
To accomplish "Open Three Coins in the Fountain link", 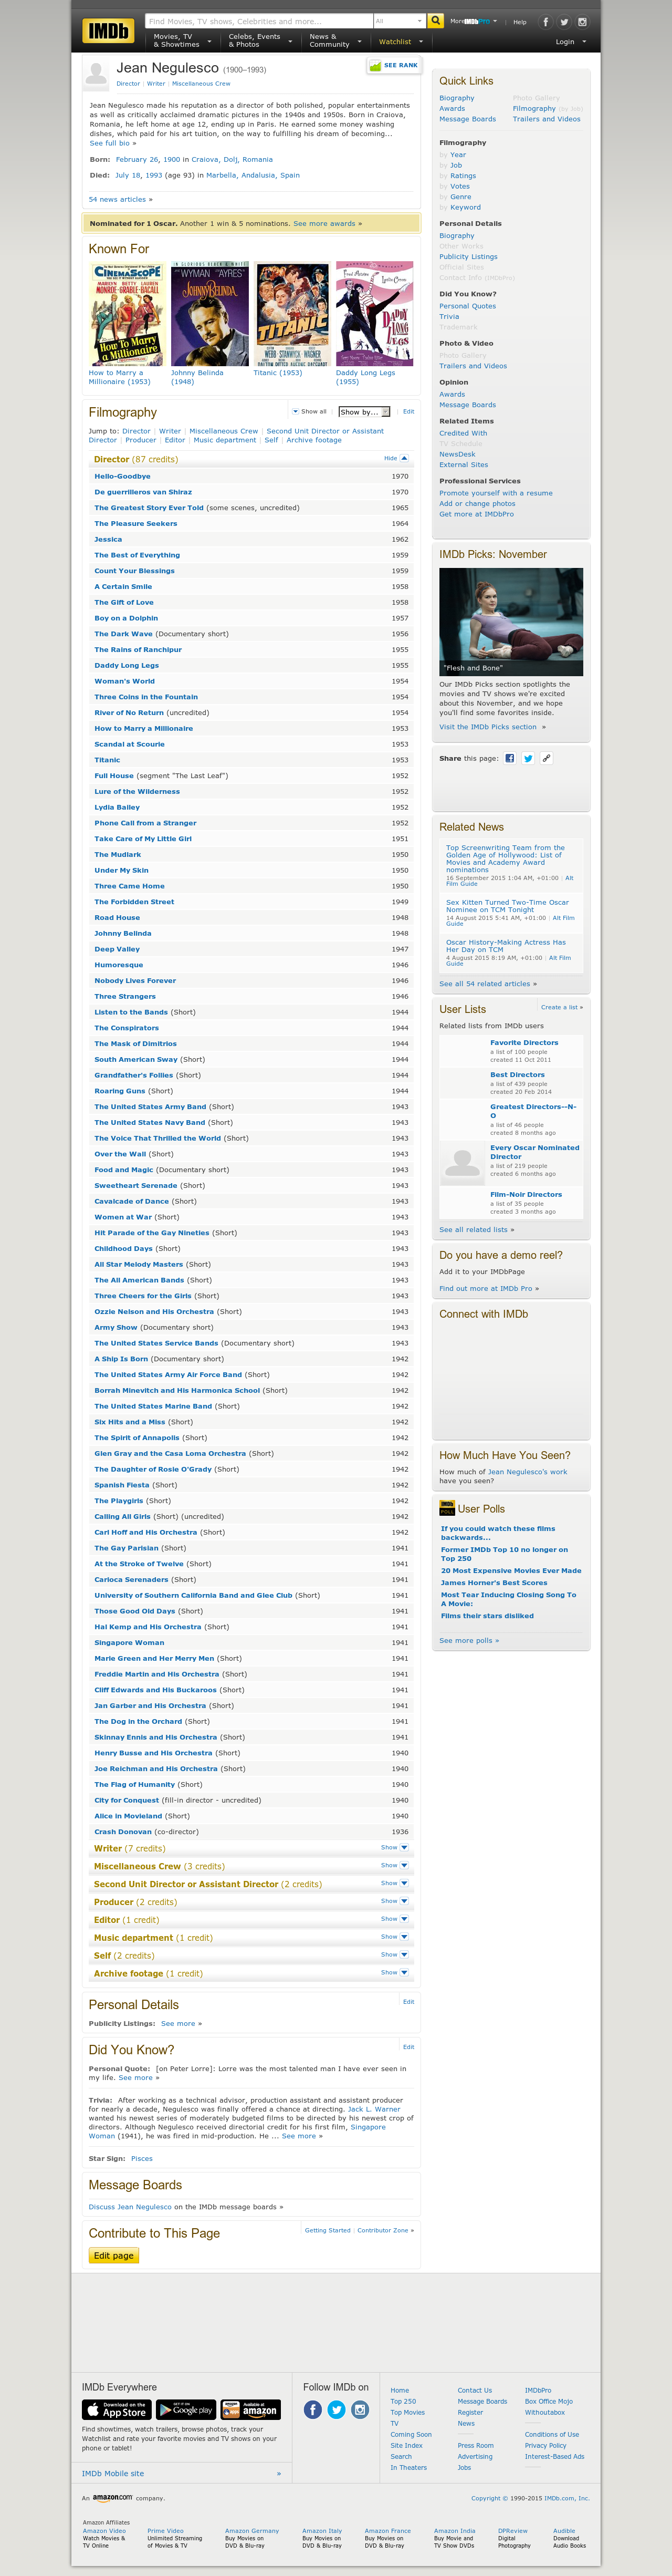I will [x=146, y=698].
